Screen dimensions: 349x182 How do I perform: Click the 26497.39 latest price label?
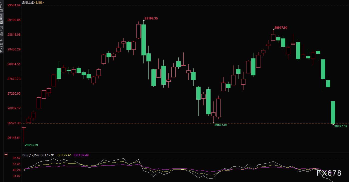[x=341, y=126]
